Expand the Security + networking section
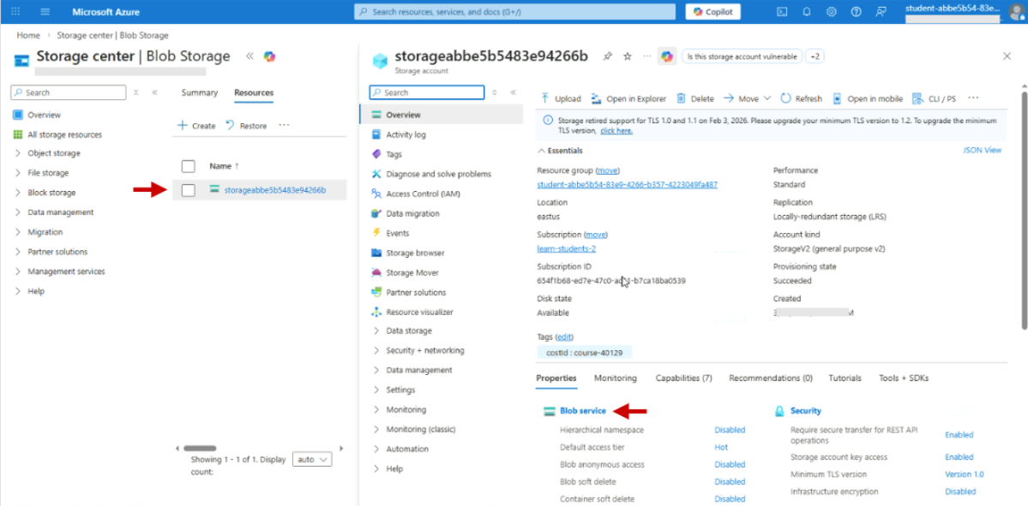Image resolution: width=1028 pixels, height=506 pixels. click(x=376, y=350)
